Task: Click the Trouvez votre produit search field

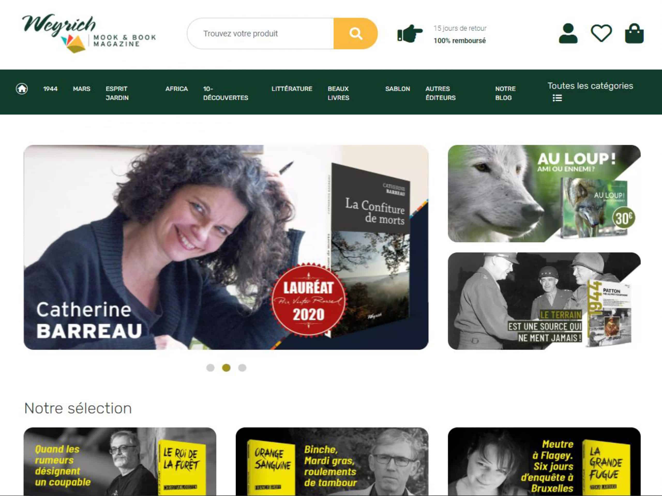Action: pyautogui.click(x=260, y=34)
